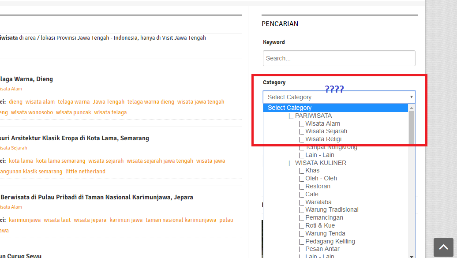Pick the Cafe category option
The image size is (457, 258).
coord(311,194)
